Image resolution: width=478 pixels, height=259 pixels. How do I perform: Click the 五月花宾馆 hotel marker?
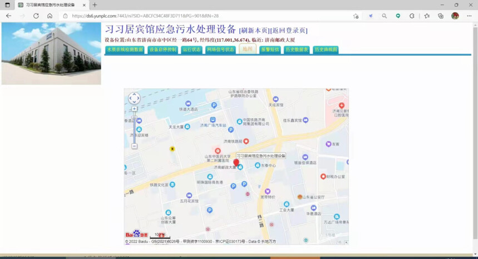point(189,196)
